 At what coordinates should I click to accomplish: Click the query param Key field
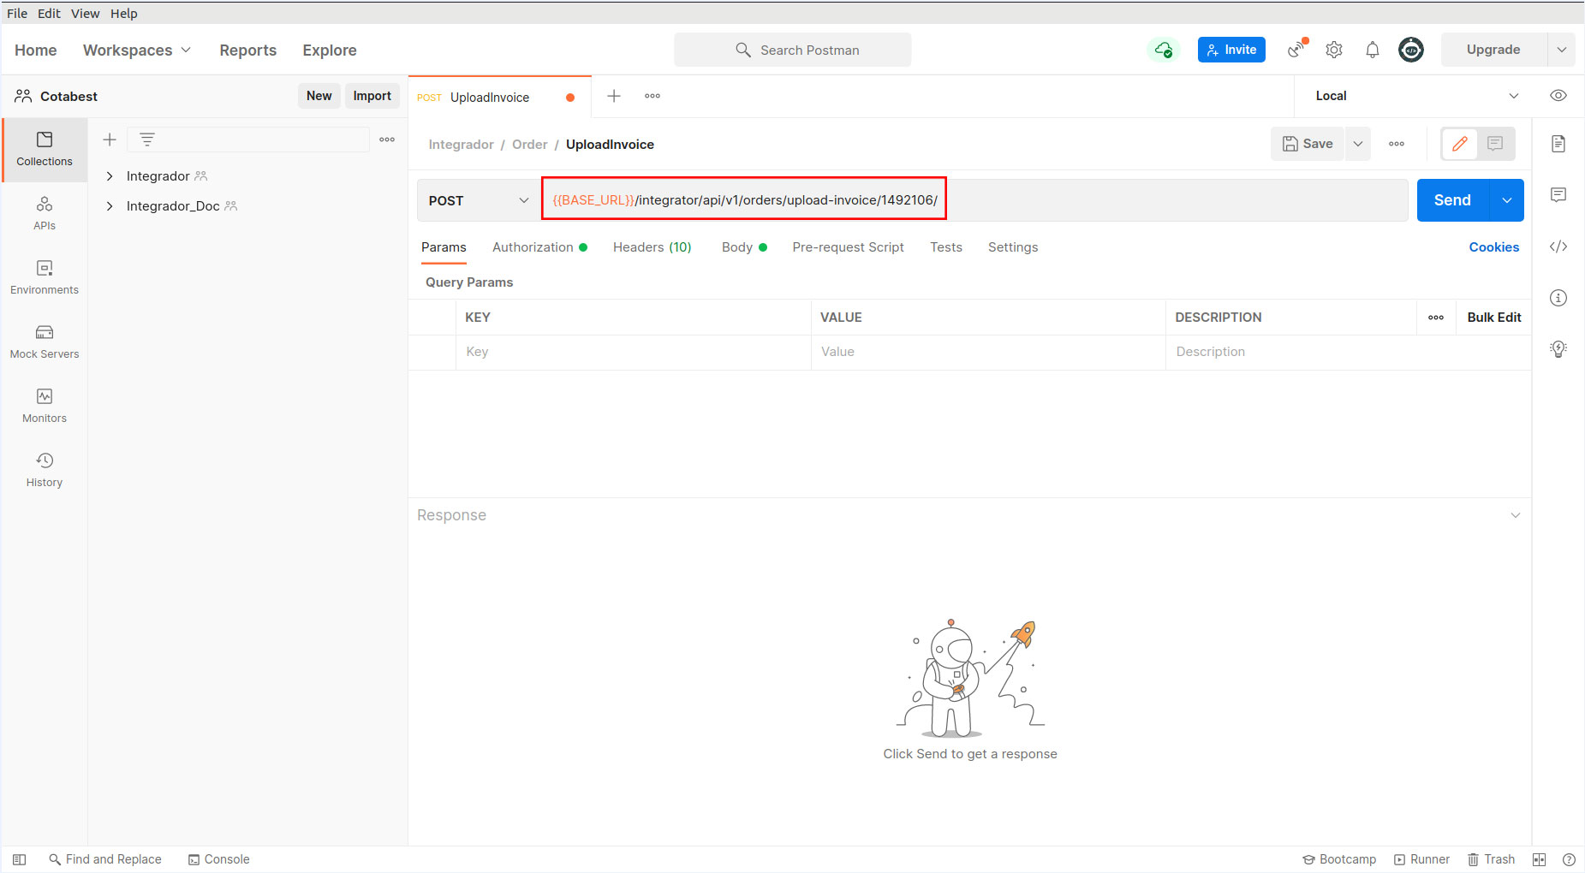[x=633, y=352]
